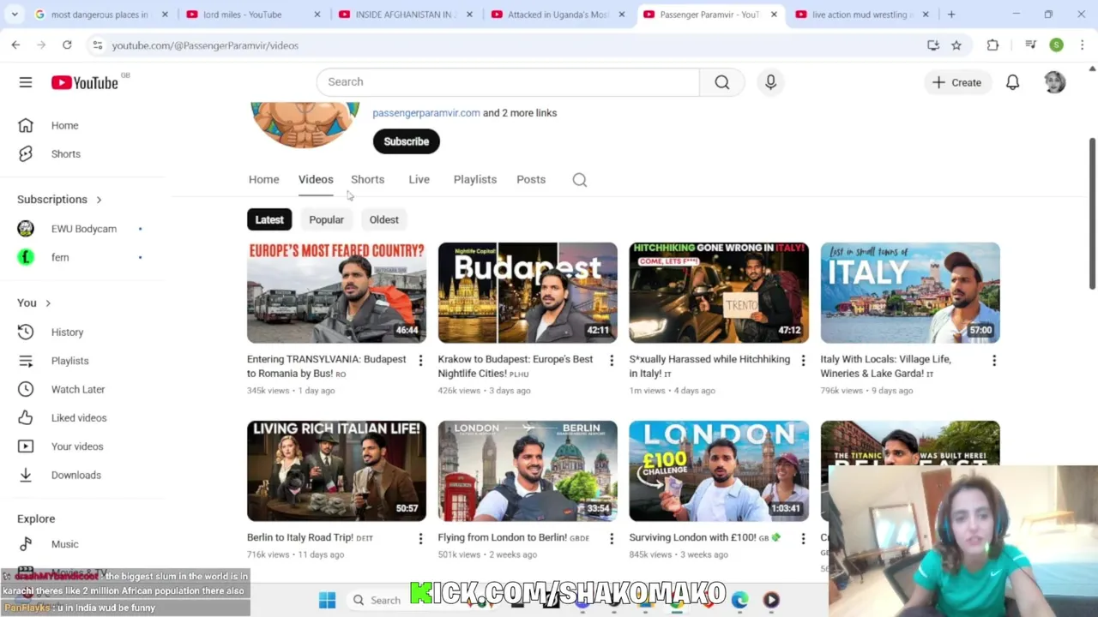This screenshot has width=1098, height=617.
Task: Open the account avatar menu
Action: click(1054, 82)
